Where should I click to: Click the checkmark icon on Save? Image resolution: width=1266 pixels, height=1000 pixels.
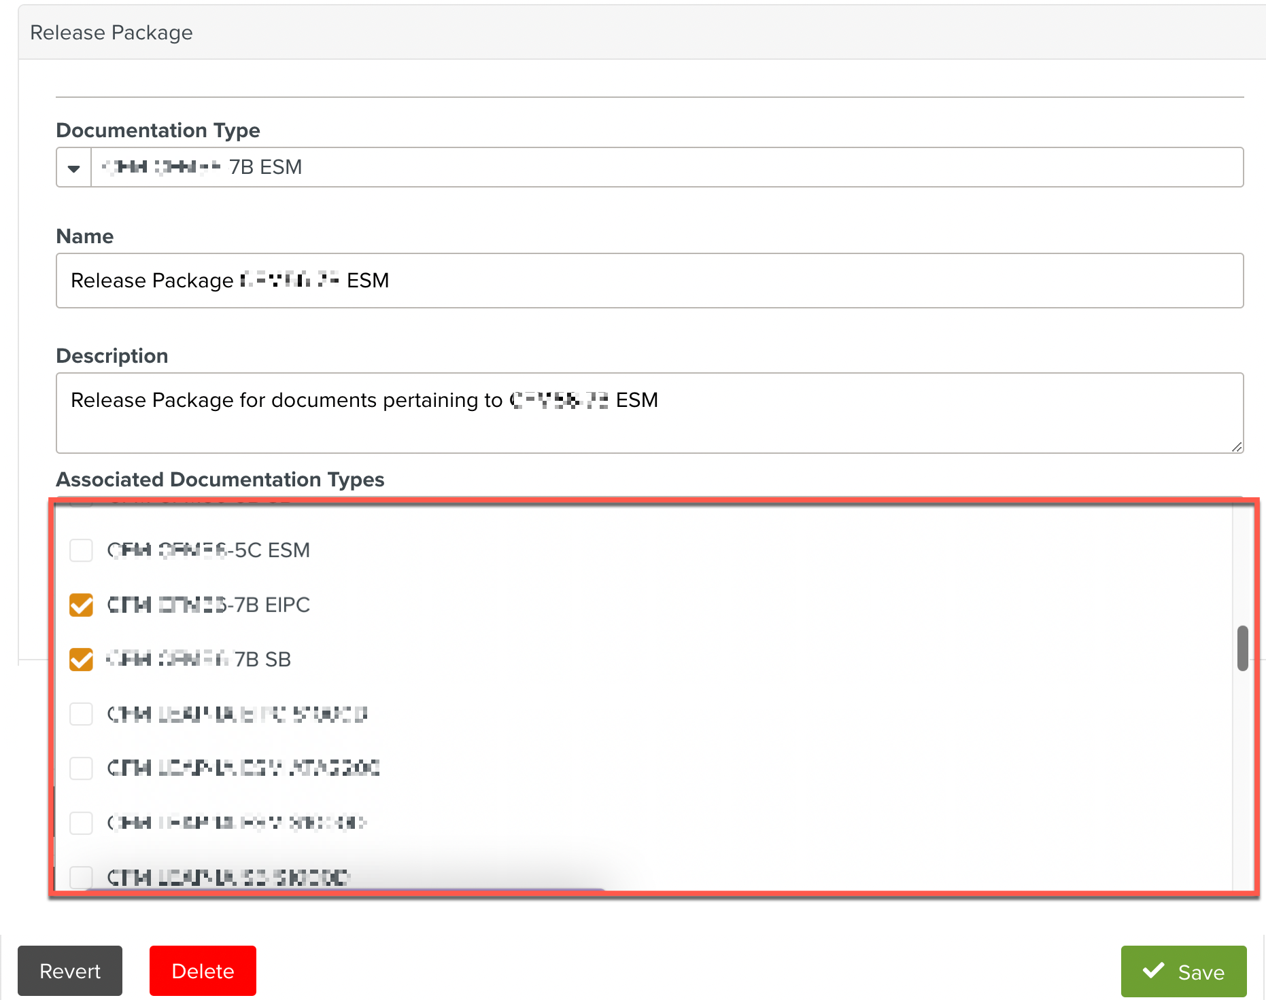1153,970
